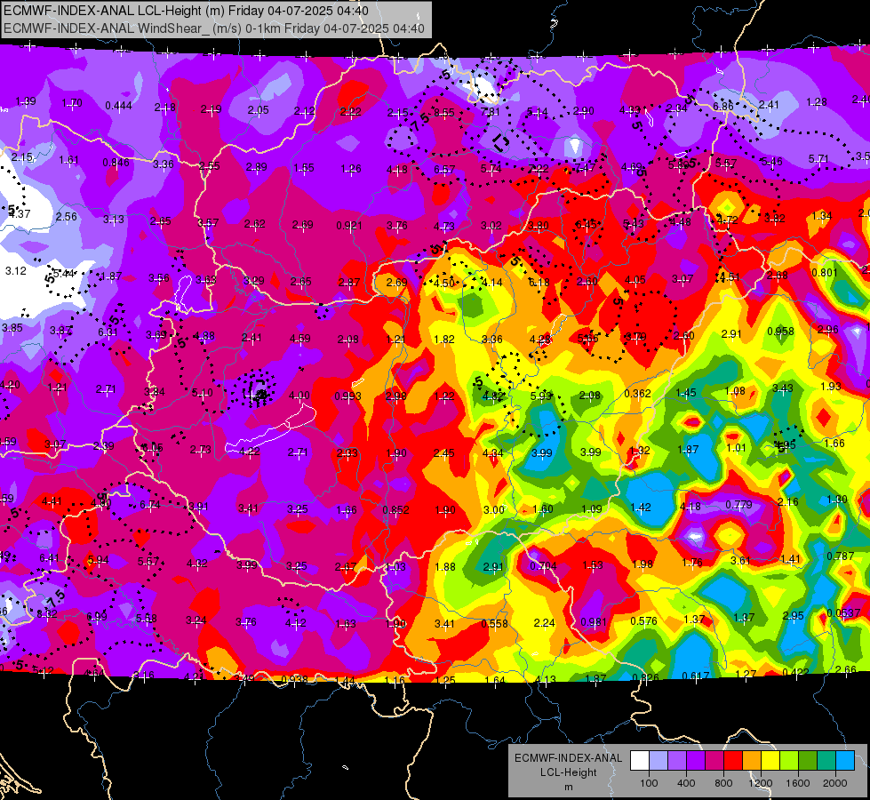Image resolution: width=870 pixels, height=800 pixels.
Task: Click the wind shear value 0.846
Action: (x=116, y=162)
